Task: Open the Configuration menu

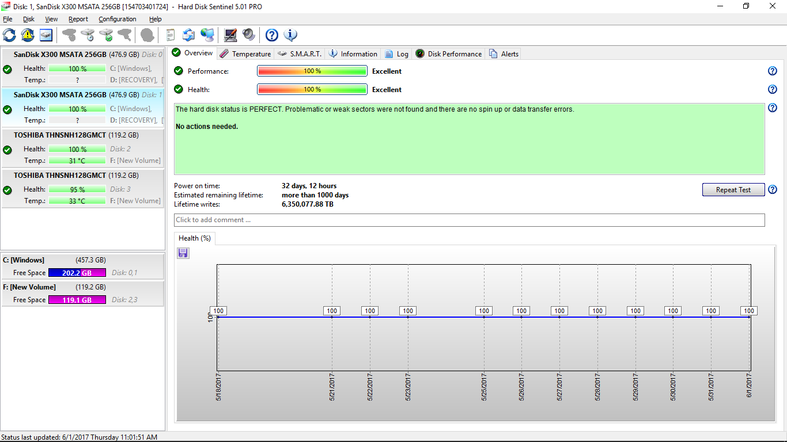Action: click(x=118, y=19)
